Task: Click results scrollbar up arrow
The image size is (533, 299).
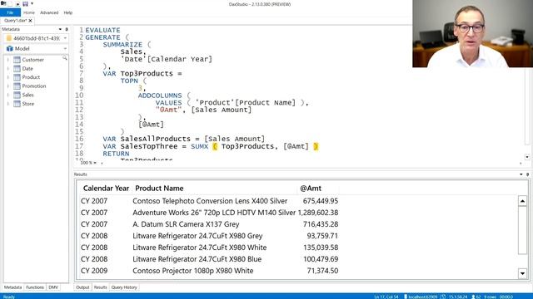Action: [x=522, y=201]
